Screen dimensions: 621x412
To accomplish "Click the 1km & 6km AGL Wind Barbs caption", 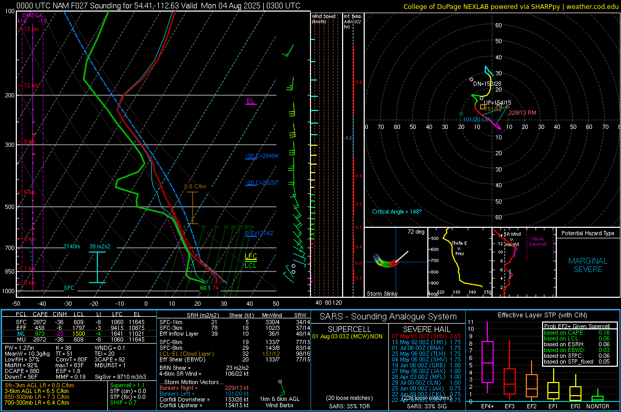I will click(x=279, y=402).
